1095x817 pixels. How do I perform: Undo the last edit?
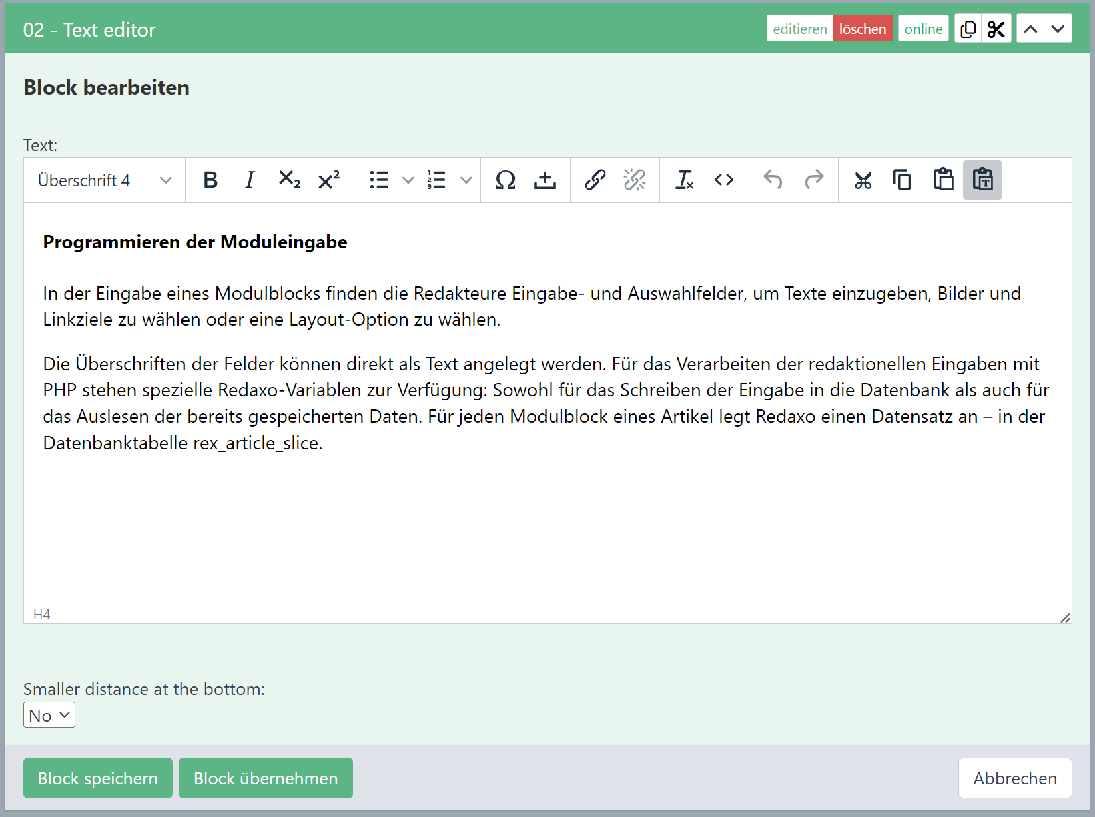click(x=773, y=180)
